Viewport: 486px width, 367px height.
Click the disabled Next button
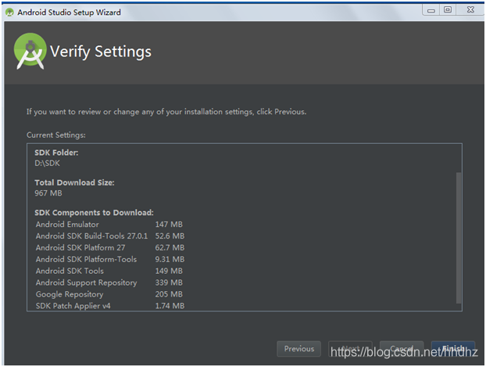350,349
